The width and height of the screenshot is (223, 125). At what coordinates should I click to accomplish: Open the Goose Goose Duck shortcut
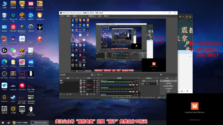(x=31, y=111)
